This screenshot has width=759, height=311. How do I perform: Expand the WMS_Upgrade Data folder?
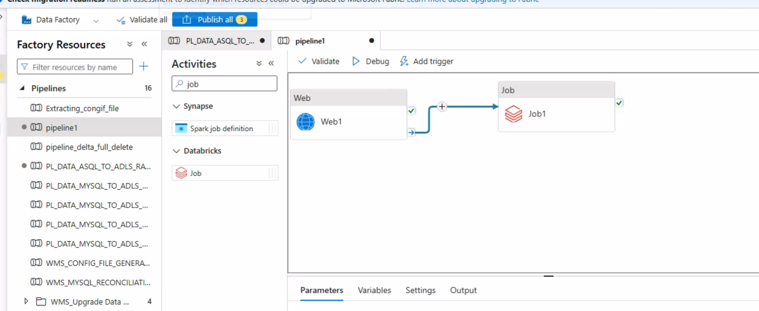coord(26,301)
